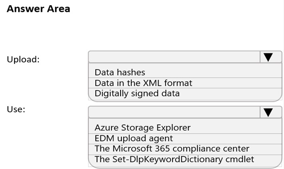
Task: Click the word "EDM" in the Use options
Action: coord(103,138)
